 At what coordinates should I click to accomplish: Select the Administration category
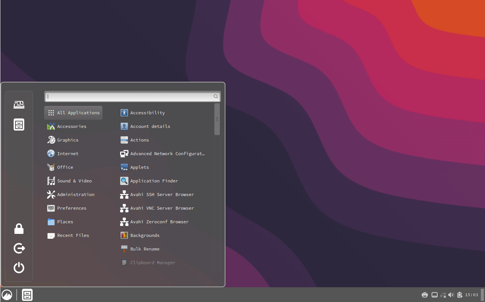(75, 195)
